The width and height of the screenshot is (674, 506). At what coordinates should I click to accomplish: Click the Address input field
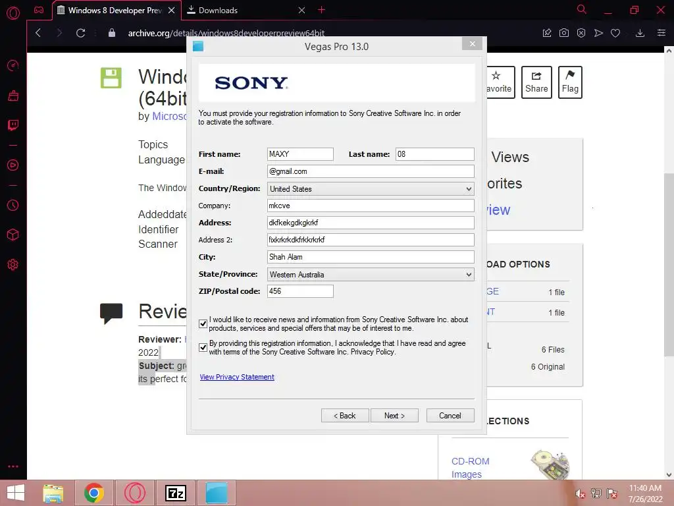tap(371, 223)
